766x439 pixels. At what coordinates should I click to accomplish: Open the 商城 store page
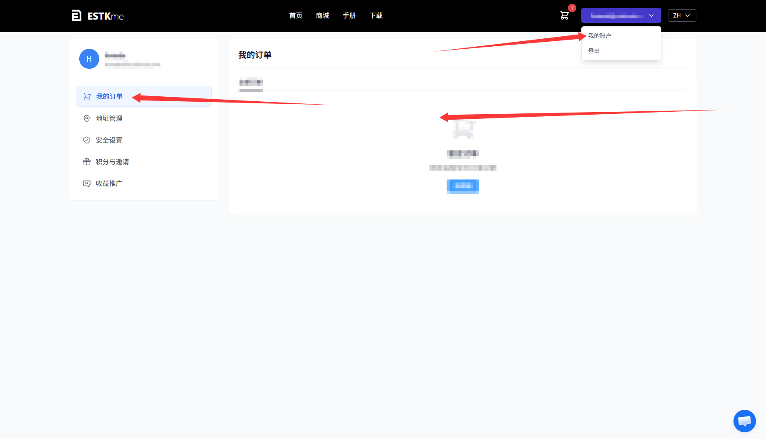pyautogui.click(x=322, y=15)
